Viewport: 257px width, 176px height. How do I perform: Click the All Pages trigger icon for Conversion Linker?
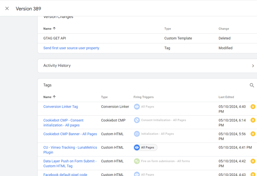click(137, 107)
